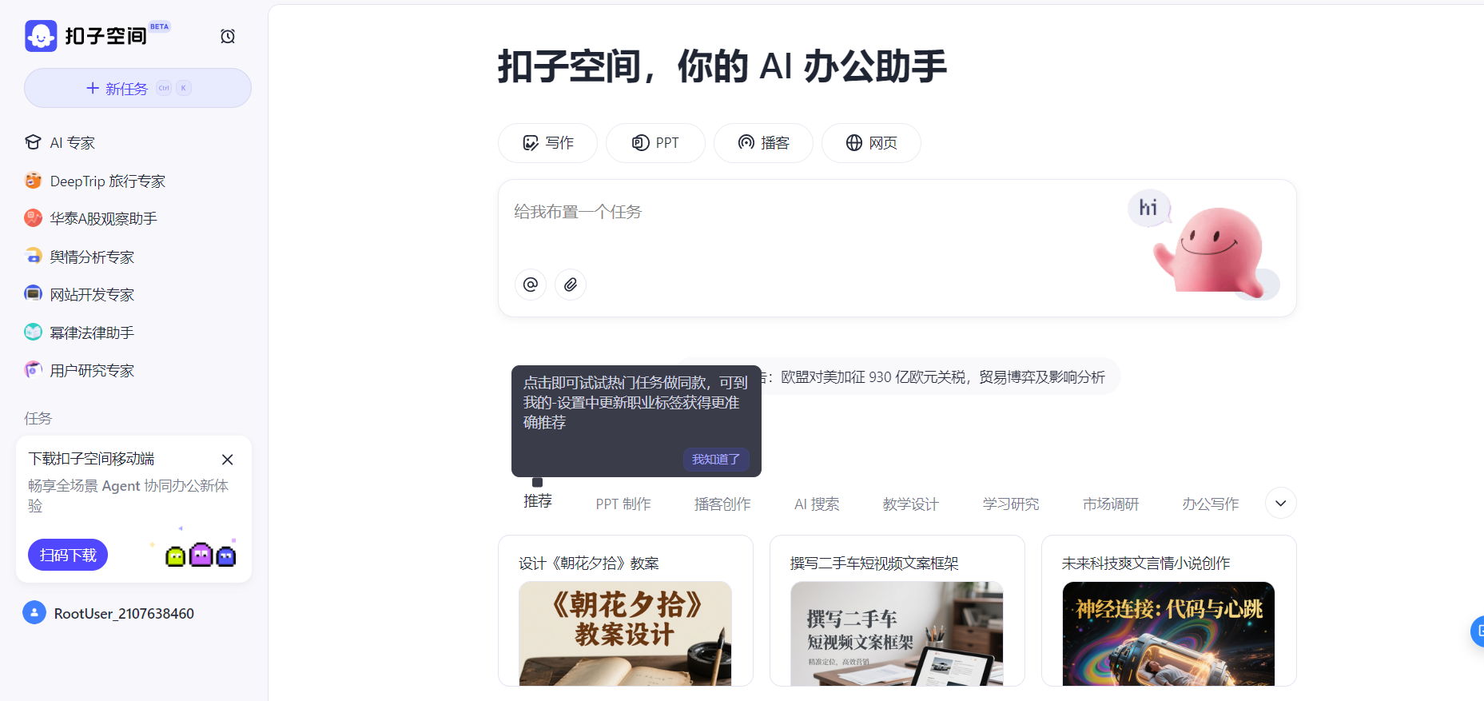Expand more categories with chevron button
The height and width of the screenshot is (701, 1484).
click(1280, 504)
